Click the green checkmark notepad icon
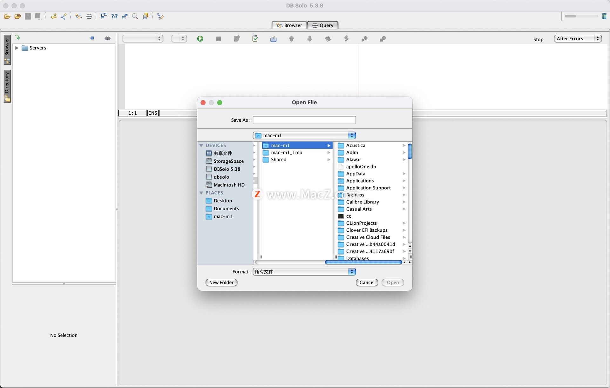The width and height of the screenshot is (610, 388). pyautogui.click(x=255, y=39)
